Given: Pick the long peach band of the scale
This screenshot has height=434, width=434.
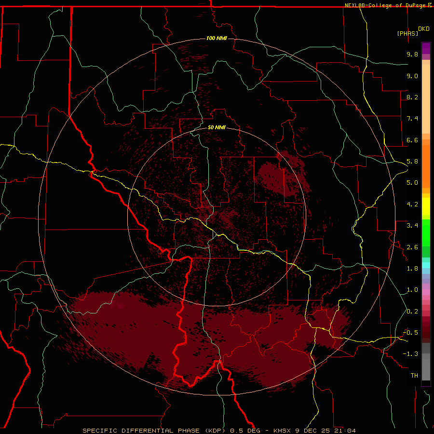Looking at the screenshot, I should point(426,99).
